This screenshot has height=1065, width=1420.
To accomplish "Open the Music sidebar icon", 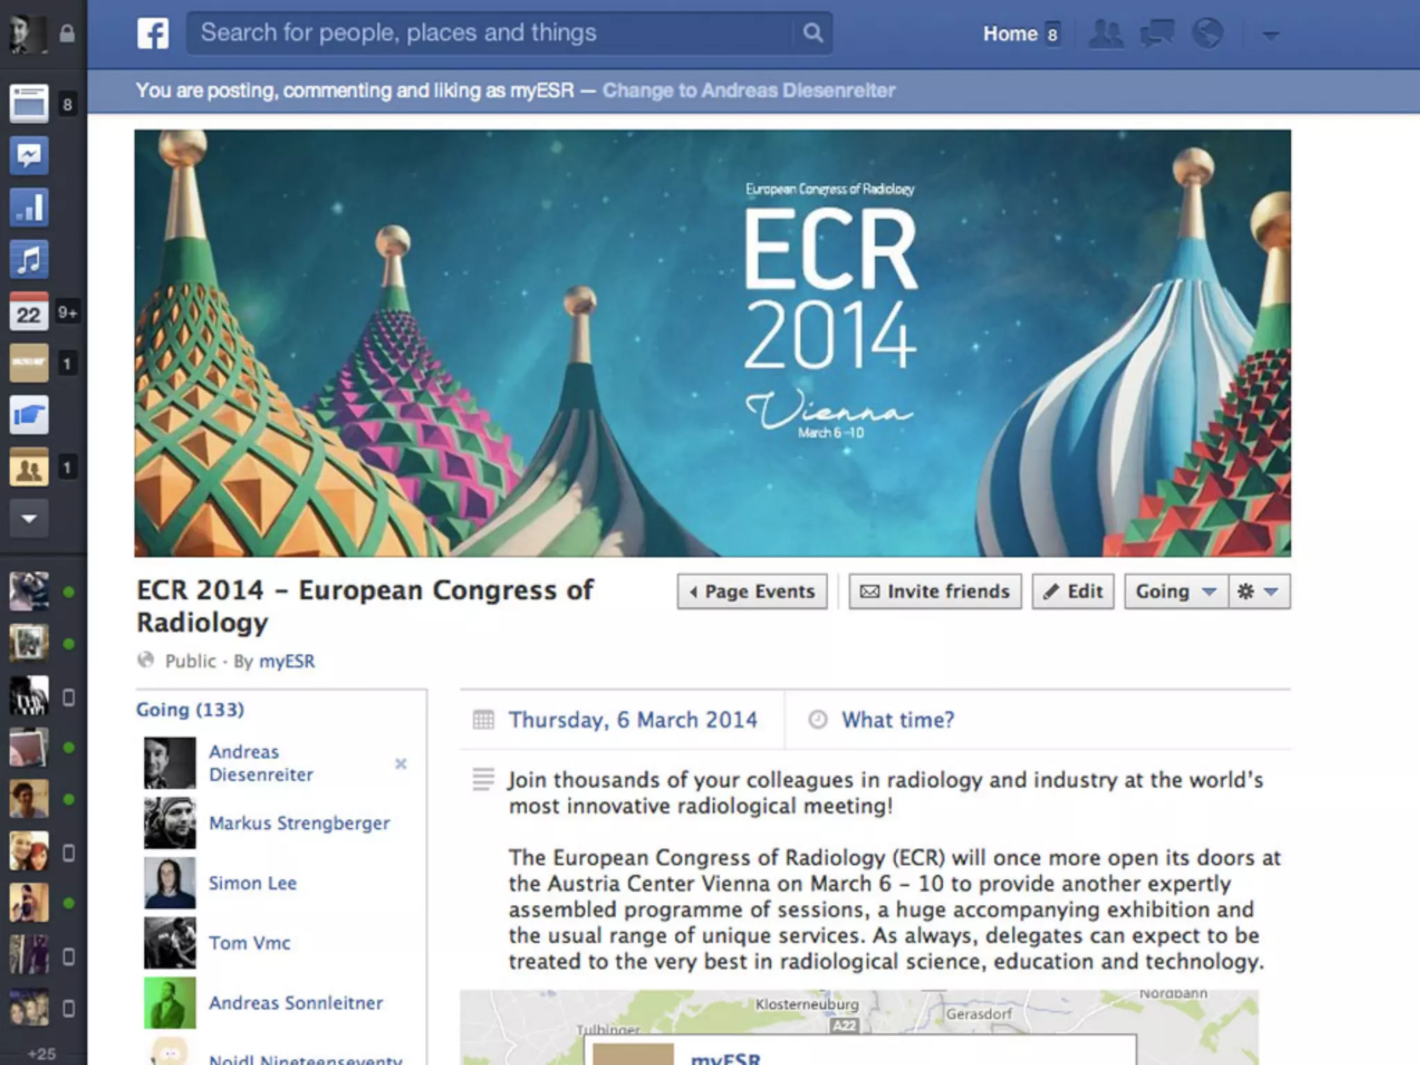I will click(29, 259).
